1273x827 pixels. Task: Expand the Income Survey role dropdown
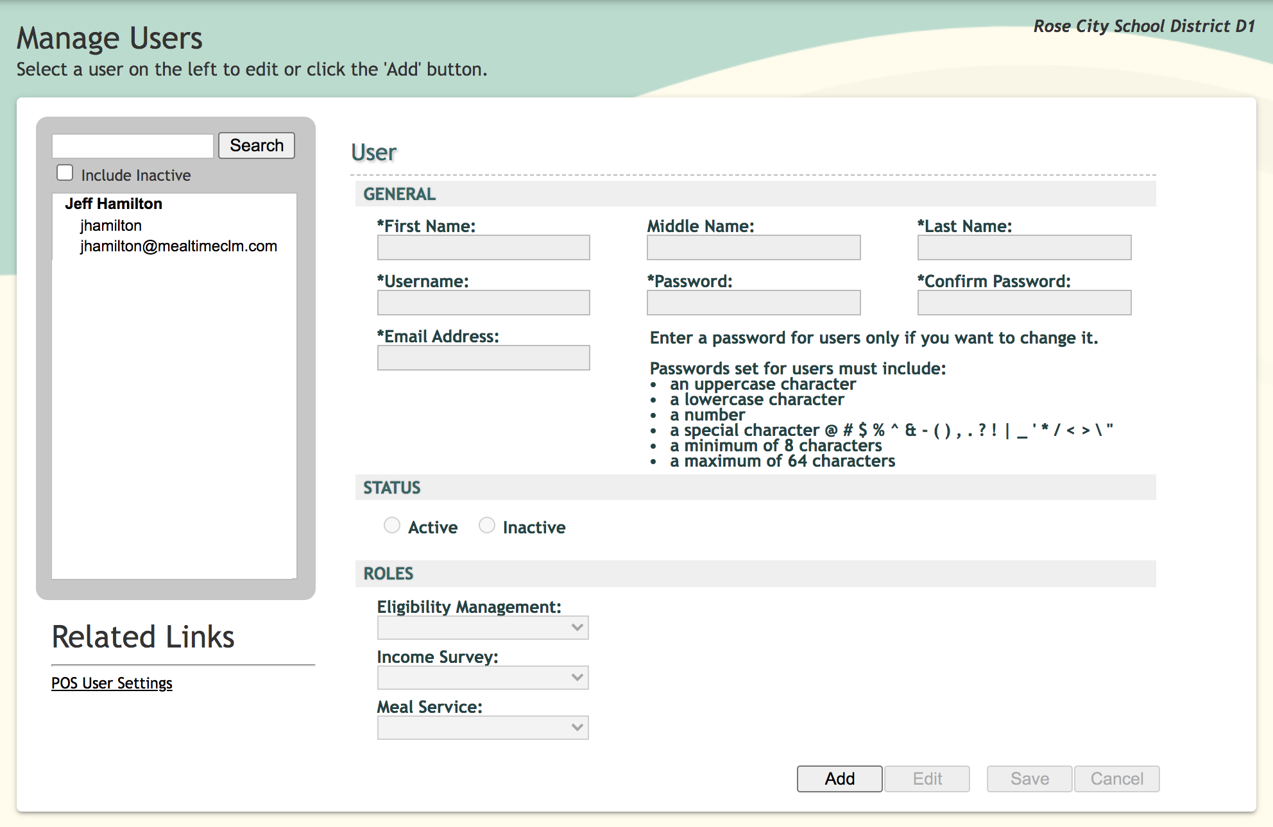pos(483,678)
